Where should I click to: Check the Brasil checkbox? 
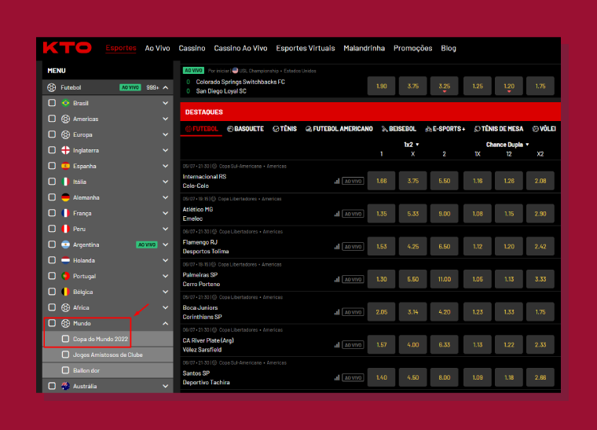click(52, 103)
